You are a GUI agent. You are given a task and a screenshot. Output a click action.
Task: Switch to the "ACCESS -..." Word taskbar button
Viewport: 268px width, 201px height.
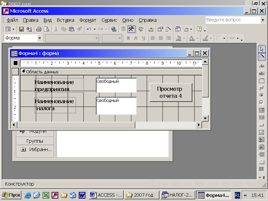pos(106,195)
